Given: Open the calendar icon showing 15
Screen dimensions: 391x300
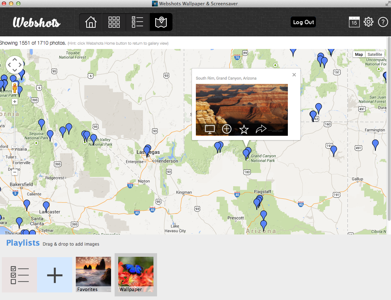Looking at the screenshot, I should point(354,22).
